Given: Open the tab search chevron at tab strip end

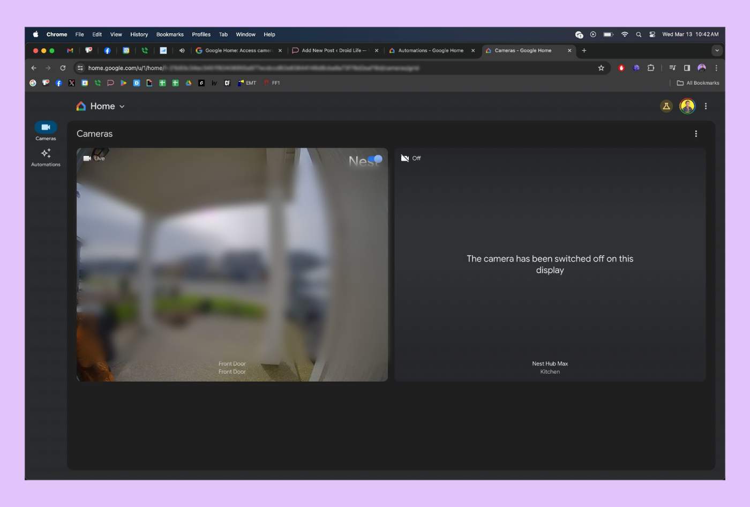Looking at the screenshot, I should pos(717,50).
